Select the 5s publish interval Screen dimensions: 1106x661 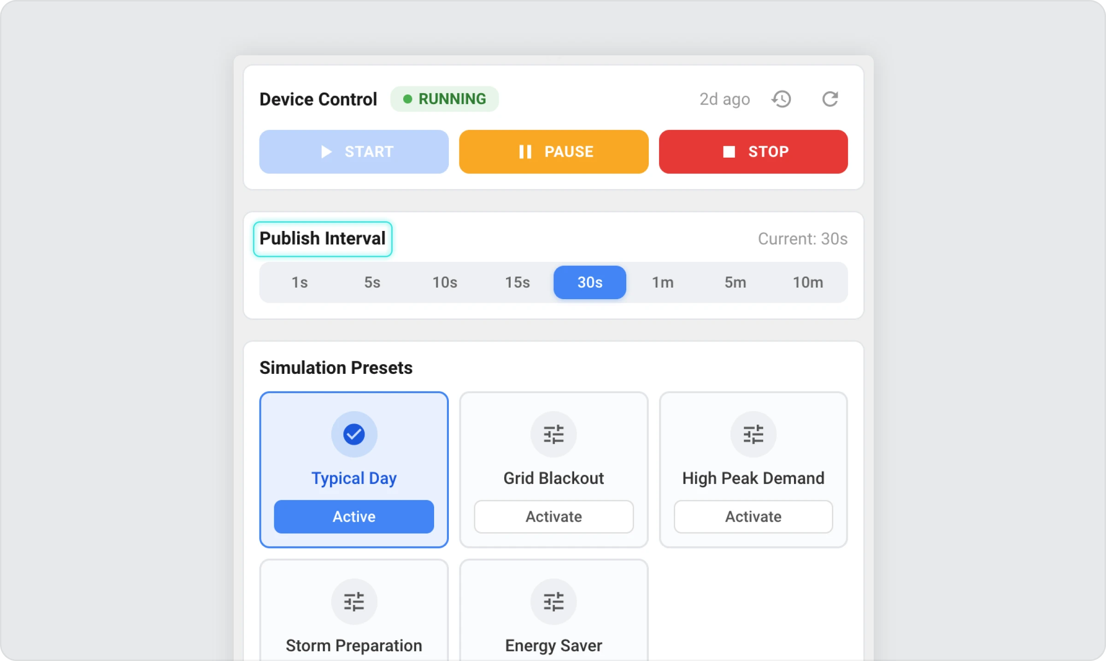[x=372, y=283]
